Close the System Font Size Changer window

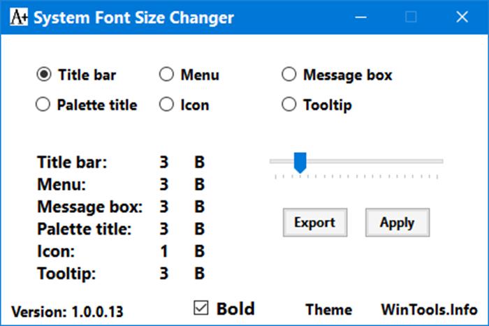point(462,17)
